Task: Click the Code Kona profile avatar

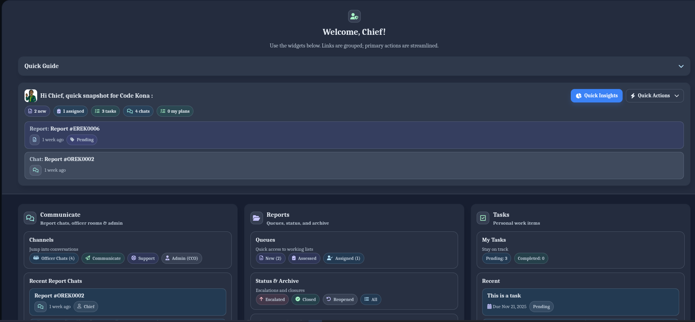Action: pyautogui.click(x=31, y=96)
